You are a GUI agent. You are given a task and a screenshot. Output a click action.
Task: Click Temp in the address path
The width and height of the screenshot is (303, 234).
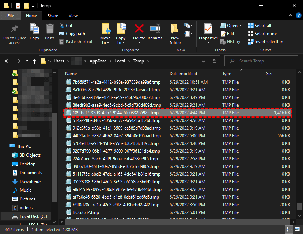[x=139, y=61]
